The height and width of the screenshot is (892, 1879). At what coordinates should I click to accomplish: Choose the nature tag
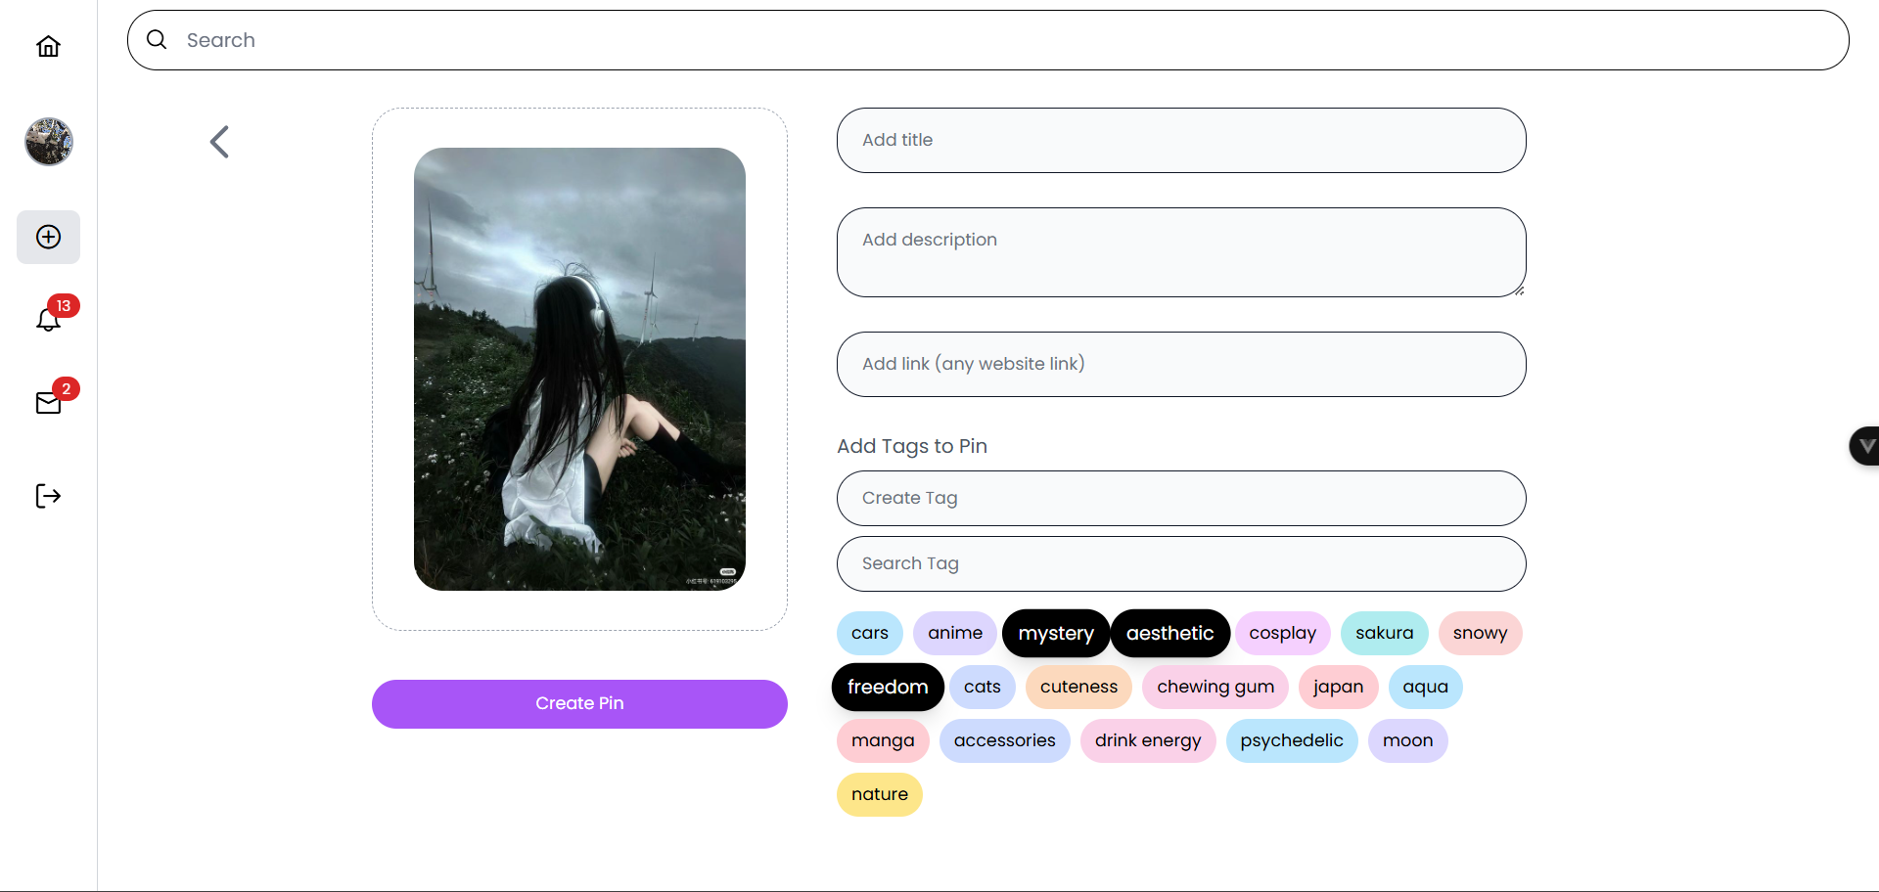[879, 794]
